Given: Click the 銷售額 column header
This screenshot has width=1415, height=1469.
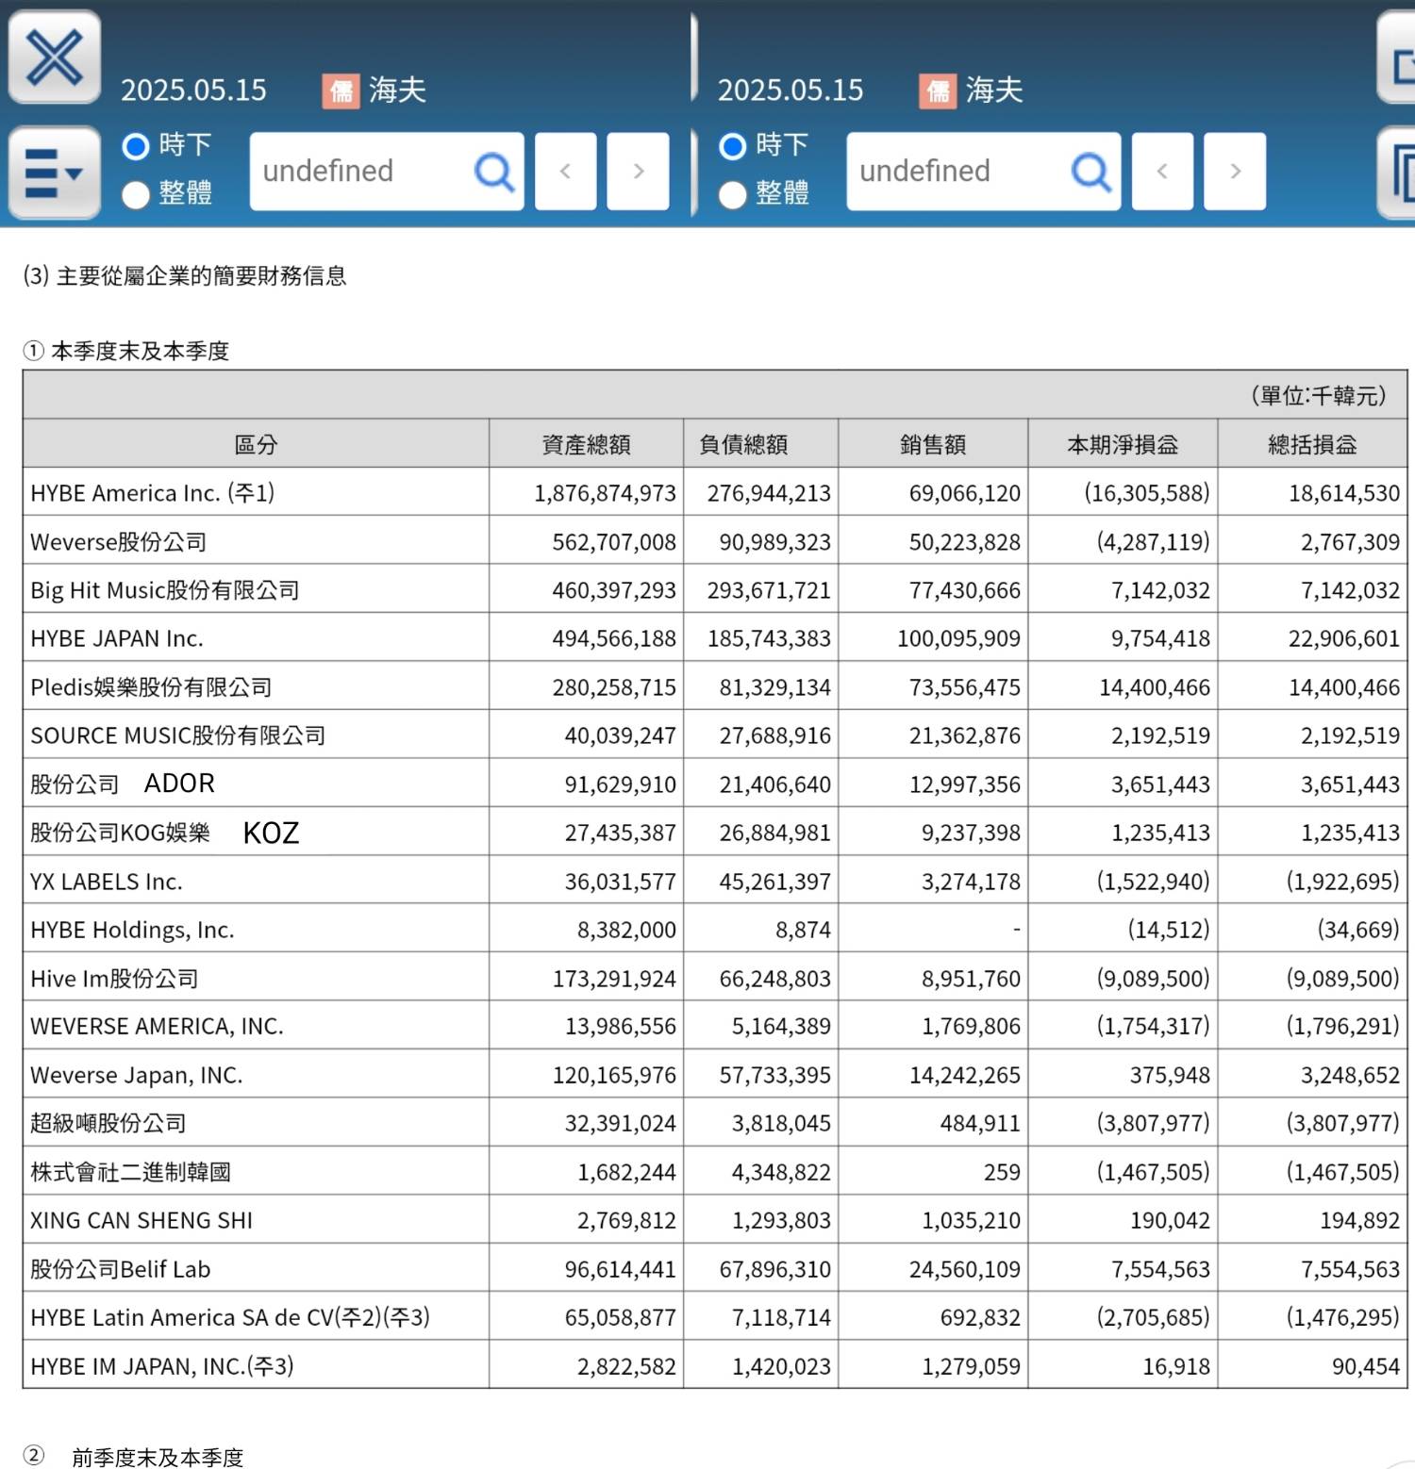Looking at the screenshot, I should tap(933, 444).
